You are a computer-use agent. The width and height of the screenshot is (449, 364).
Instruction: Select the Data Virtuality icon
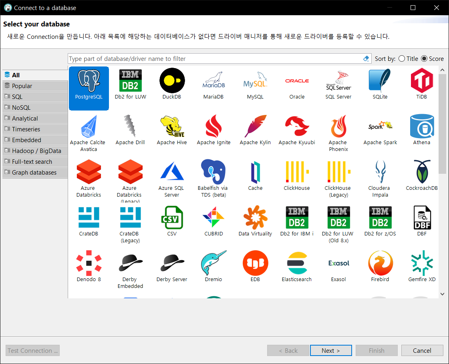point(255,217)
